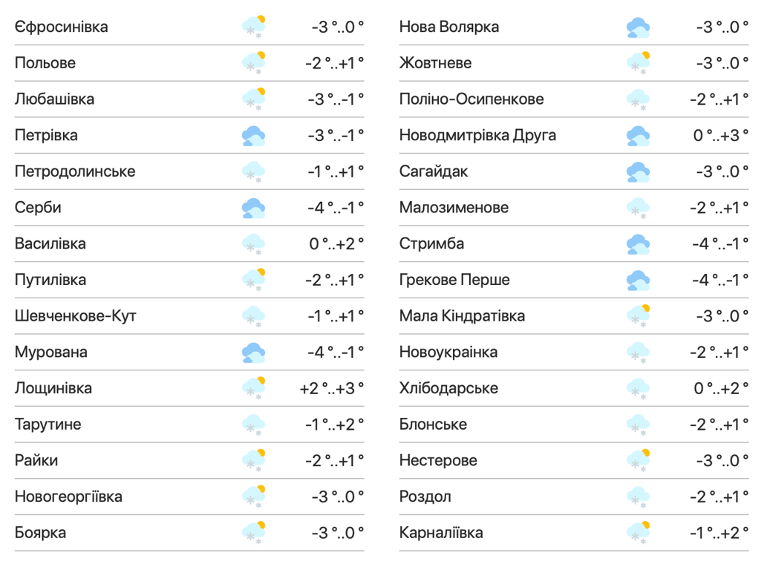This screenshot has width=767, height=570.
Task: Click the weather icon beside Єфросинівка
Action: 254,27
